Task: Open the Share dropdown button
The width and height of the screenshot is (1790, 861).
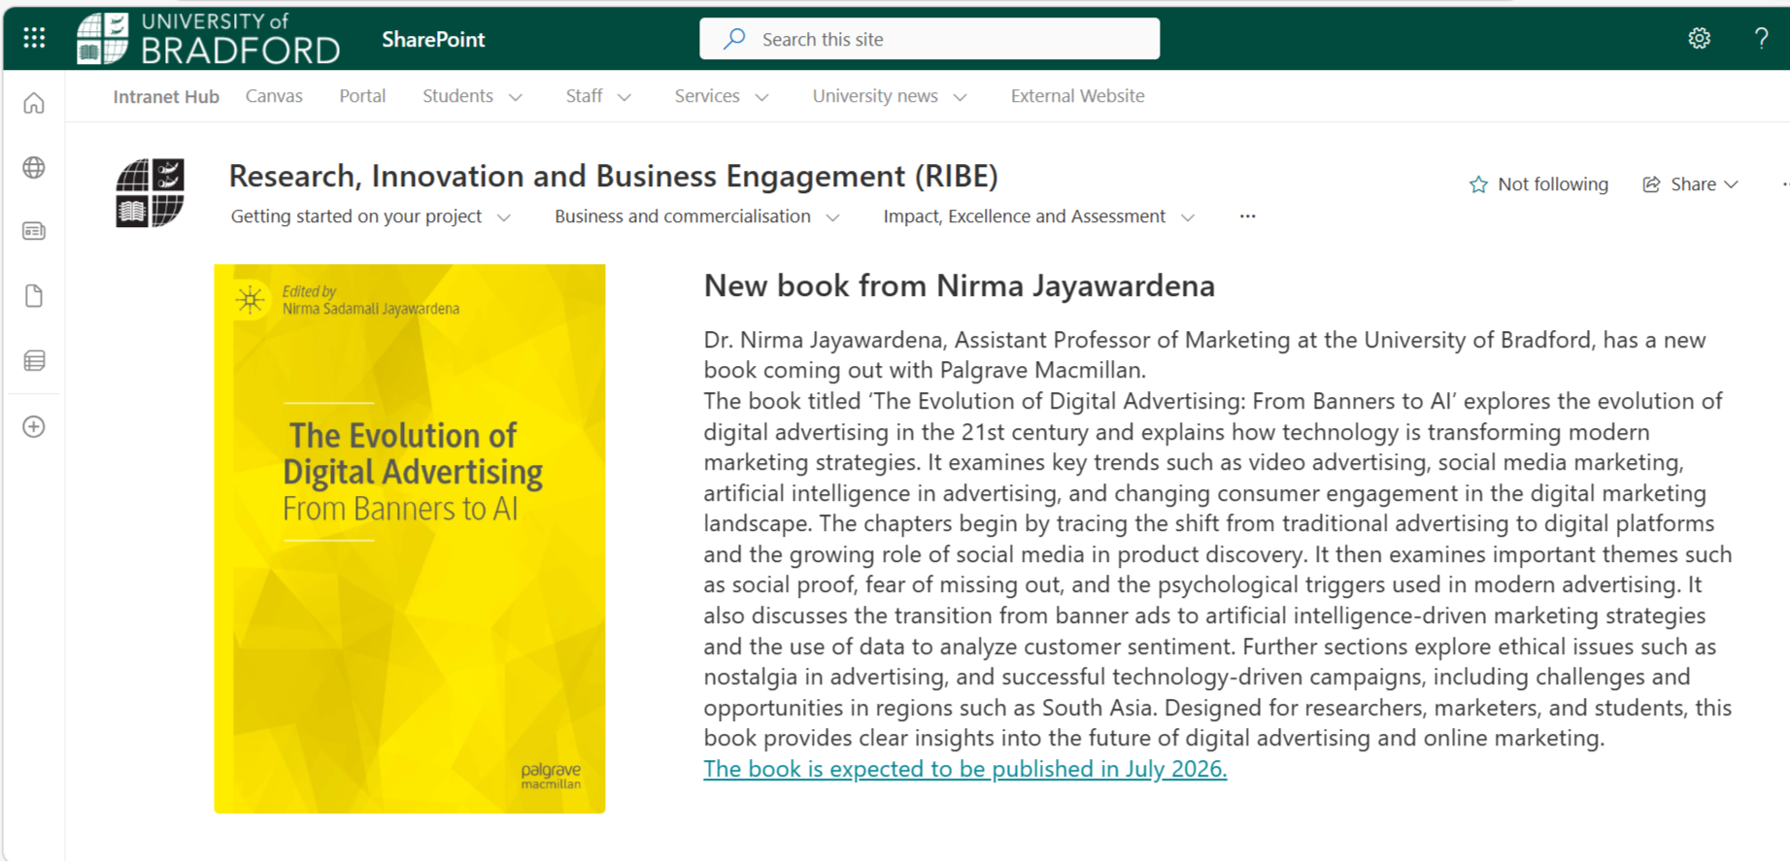Action: pos(1691,184)
